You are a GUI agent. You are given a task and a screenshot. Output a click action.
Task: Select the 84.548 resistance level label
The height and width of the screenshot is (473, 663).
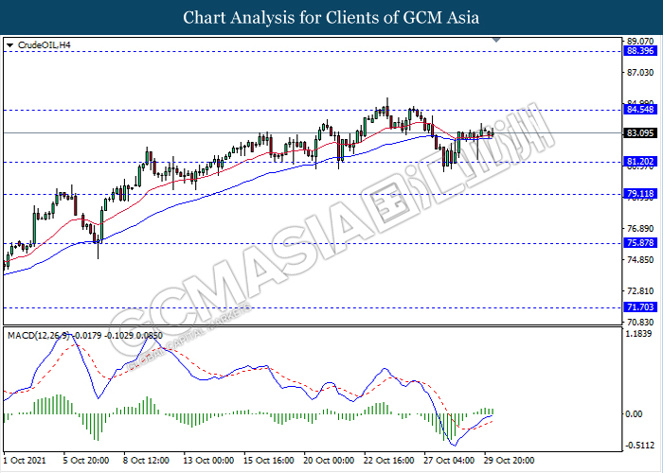coord(640,110)
